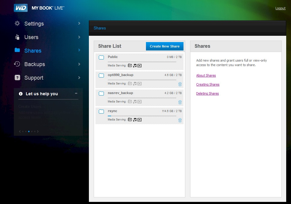
Task: Click the opti990_backup usage bar
Action: (142, 80)
